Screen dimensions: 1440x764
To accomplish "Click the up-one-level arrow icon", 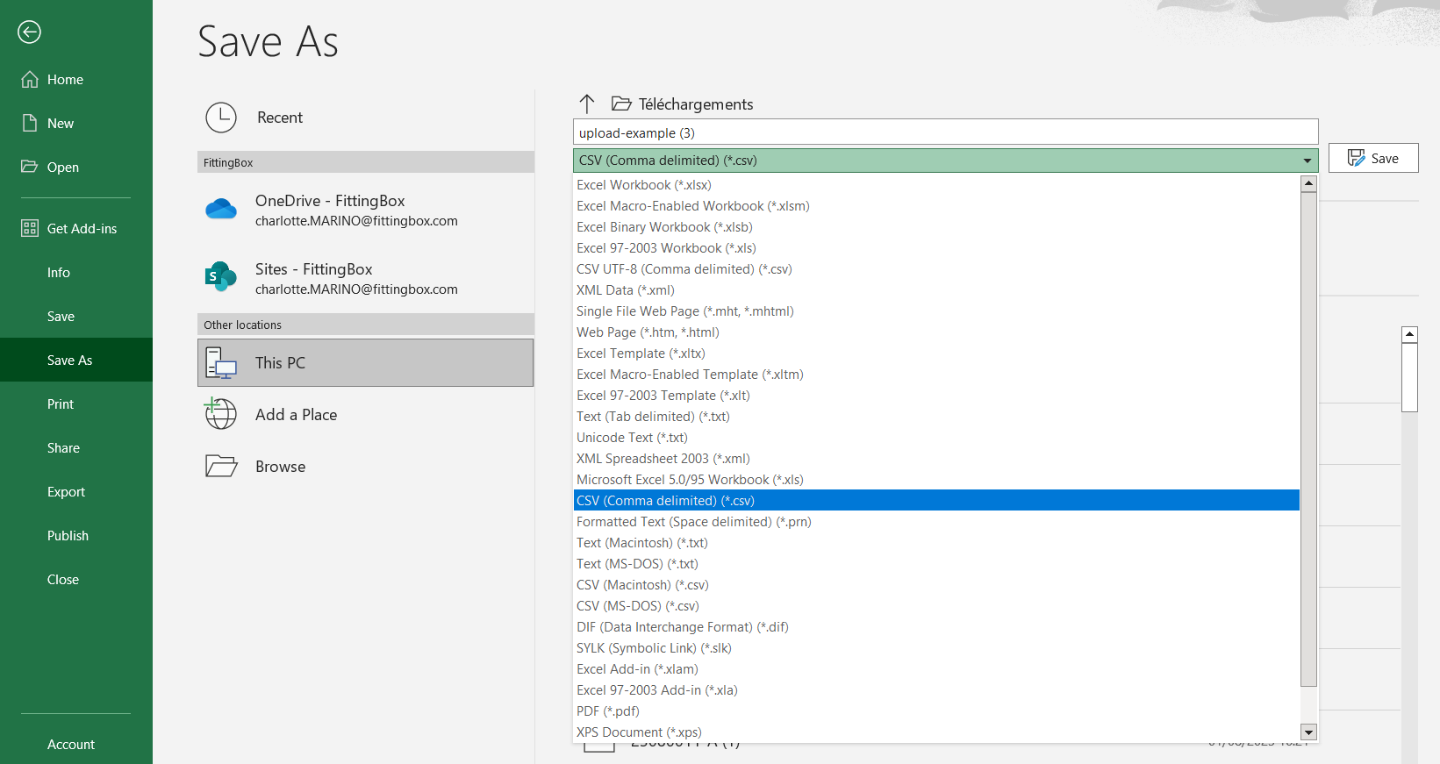I will (x=587, y=104).
